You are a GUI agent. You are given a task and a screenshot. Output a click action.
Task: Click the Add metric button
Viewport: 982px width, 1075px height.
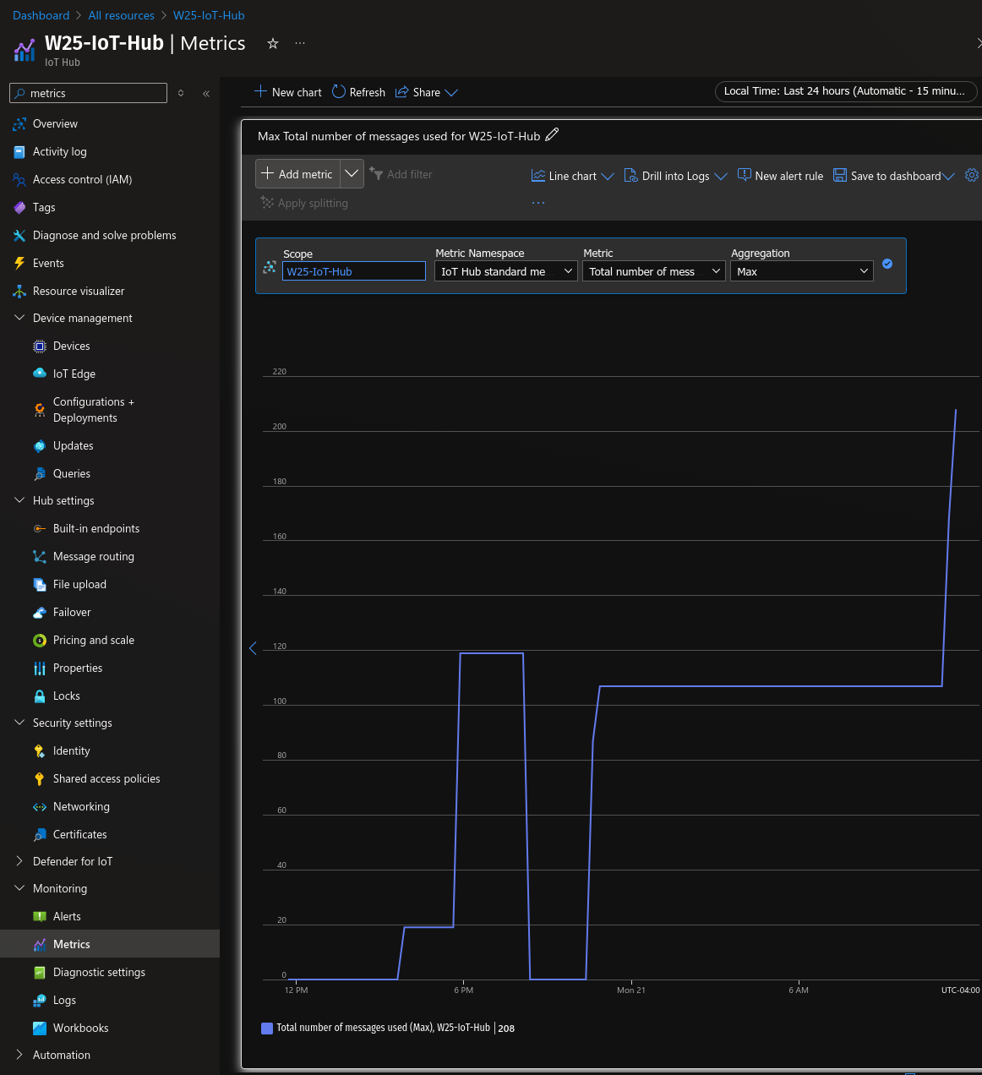[297, 174]
